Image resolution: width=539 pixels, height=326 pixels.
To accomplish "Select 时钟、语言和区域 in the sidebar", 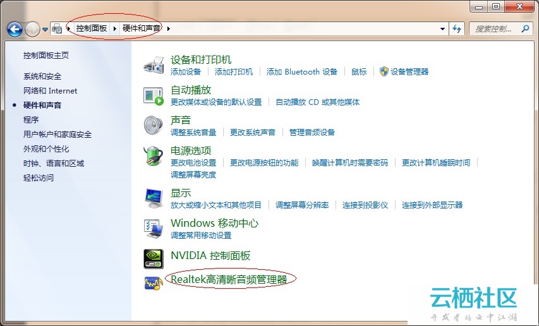I will (x=54, y=163).
